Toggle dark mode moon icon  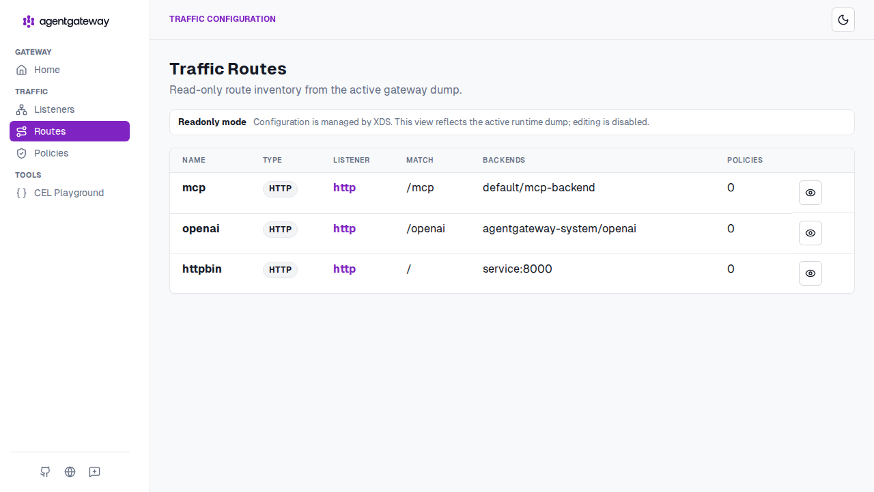[843, 20]
